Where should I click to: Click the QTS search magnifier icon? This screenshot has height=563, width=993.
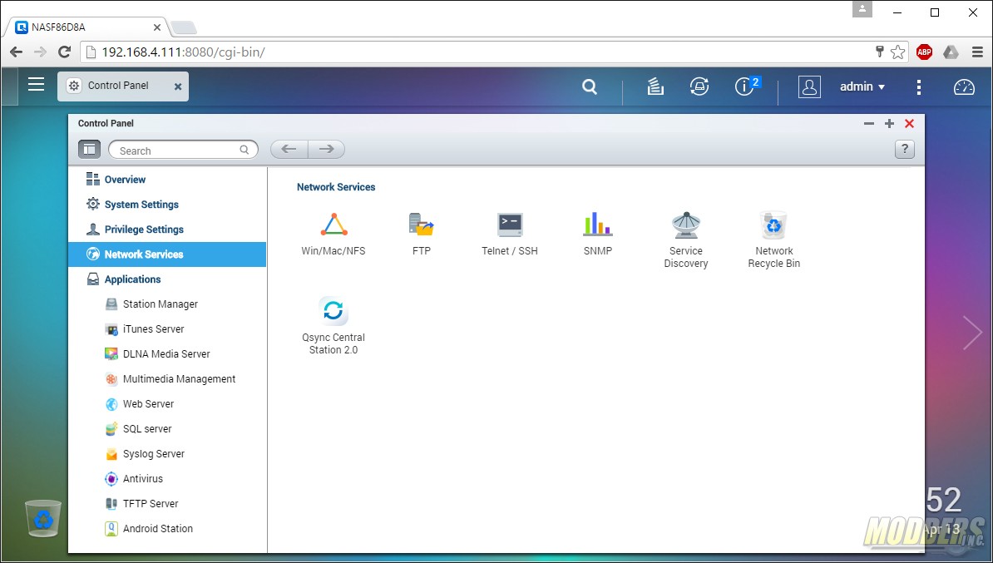[x=590, y=86]
